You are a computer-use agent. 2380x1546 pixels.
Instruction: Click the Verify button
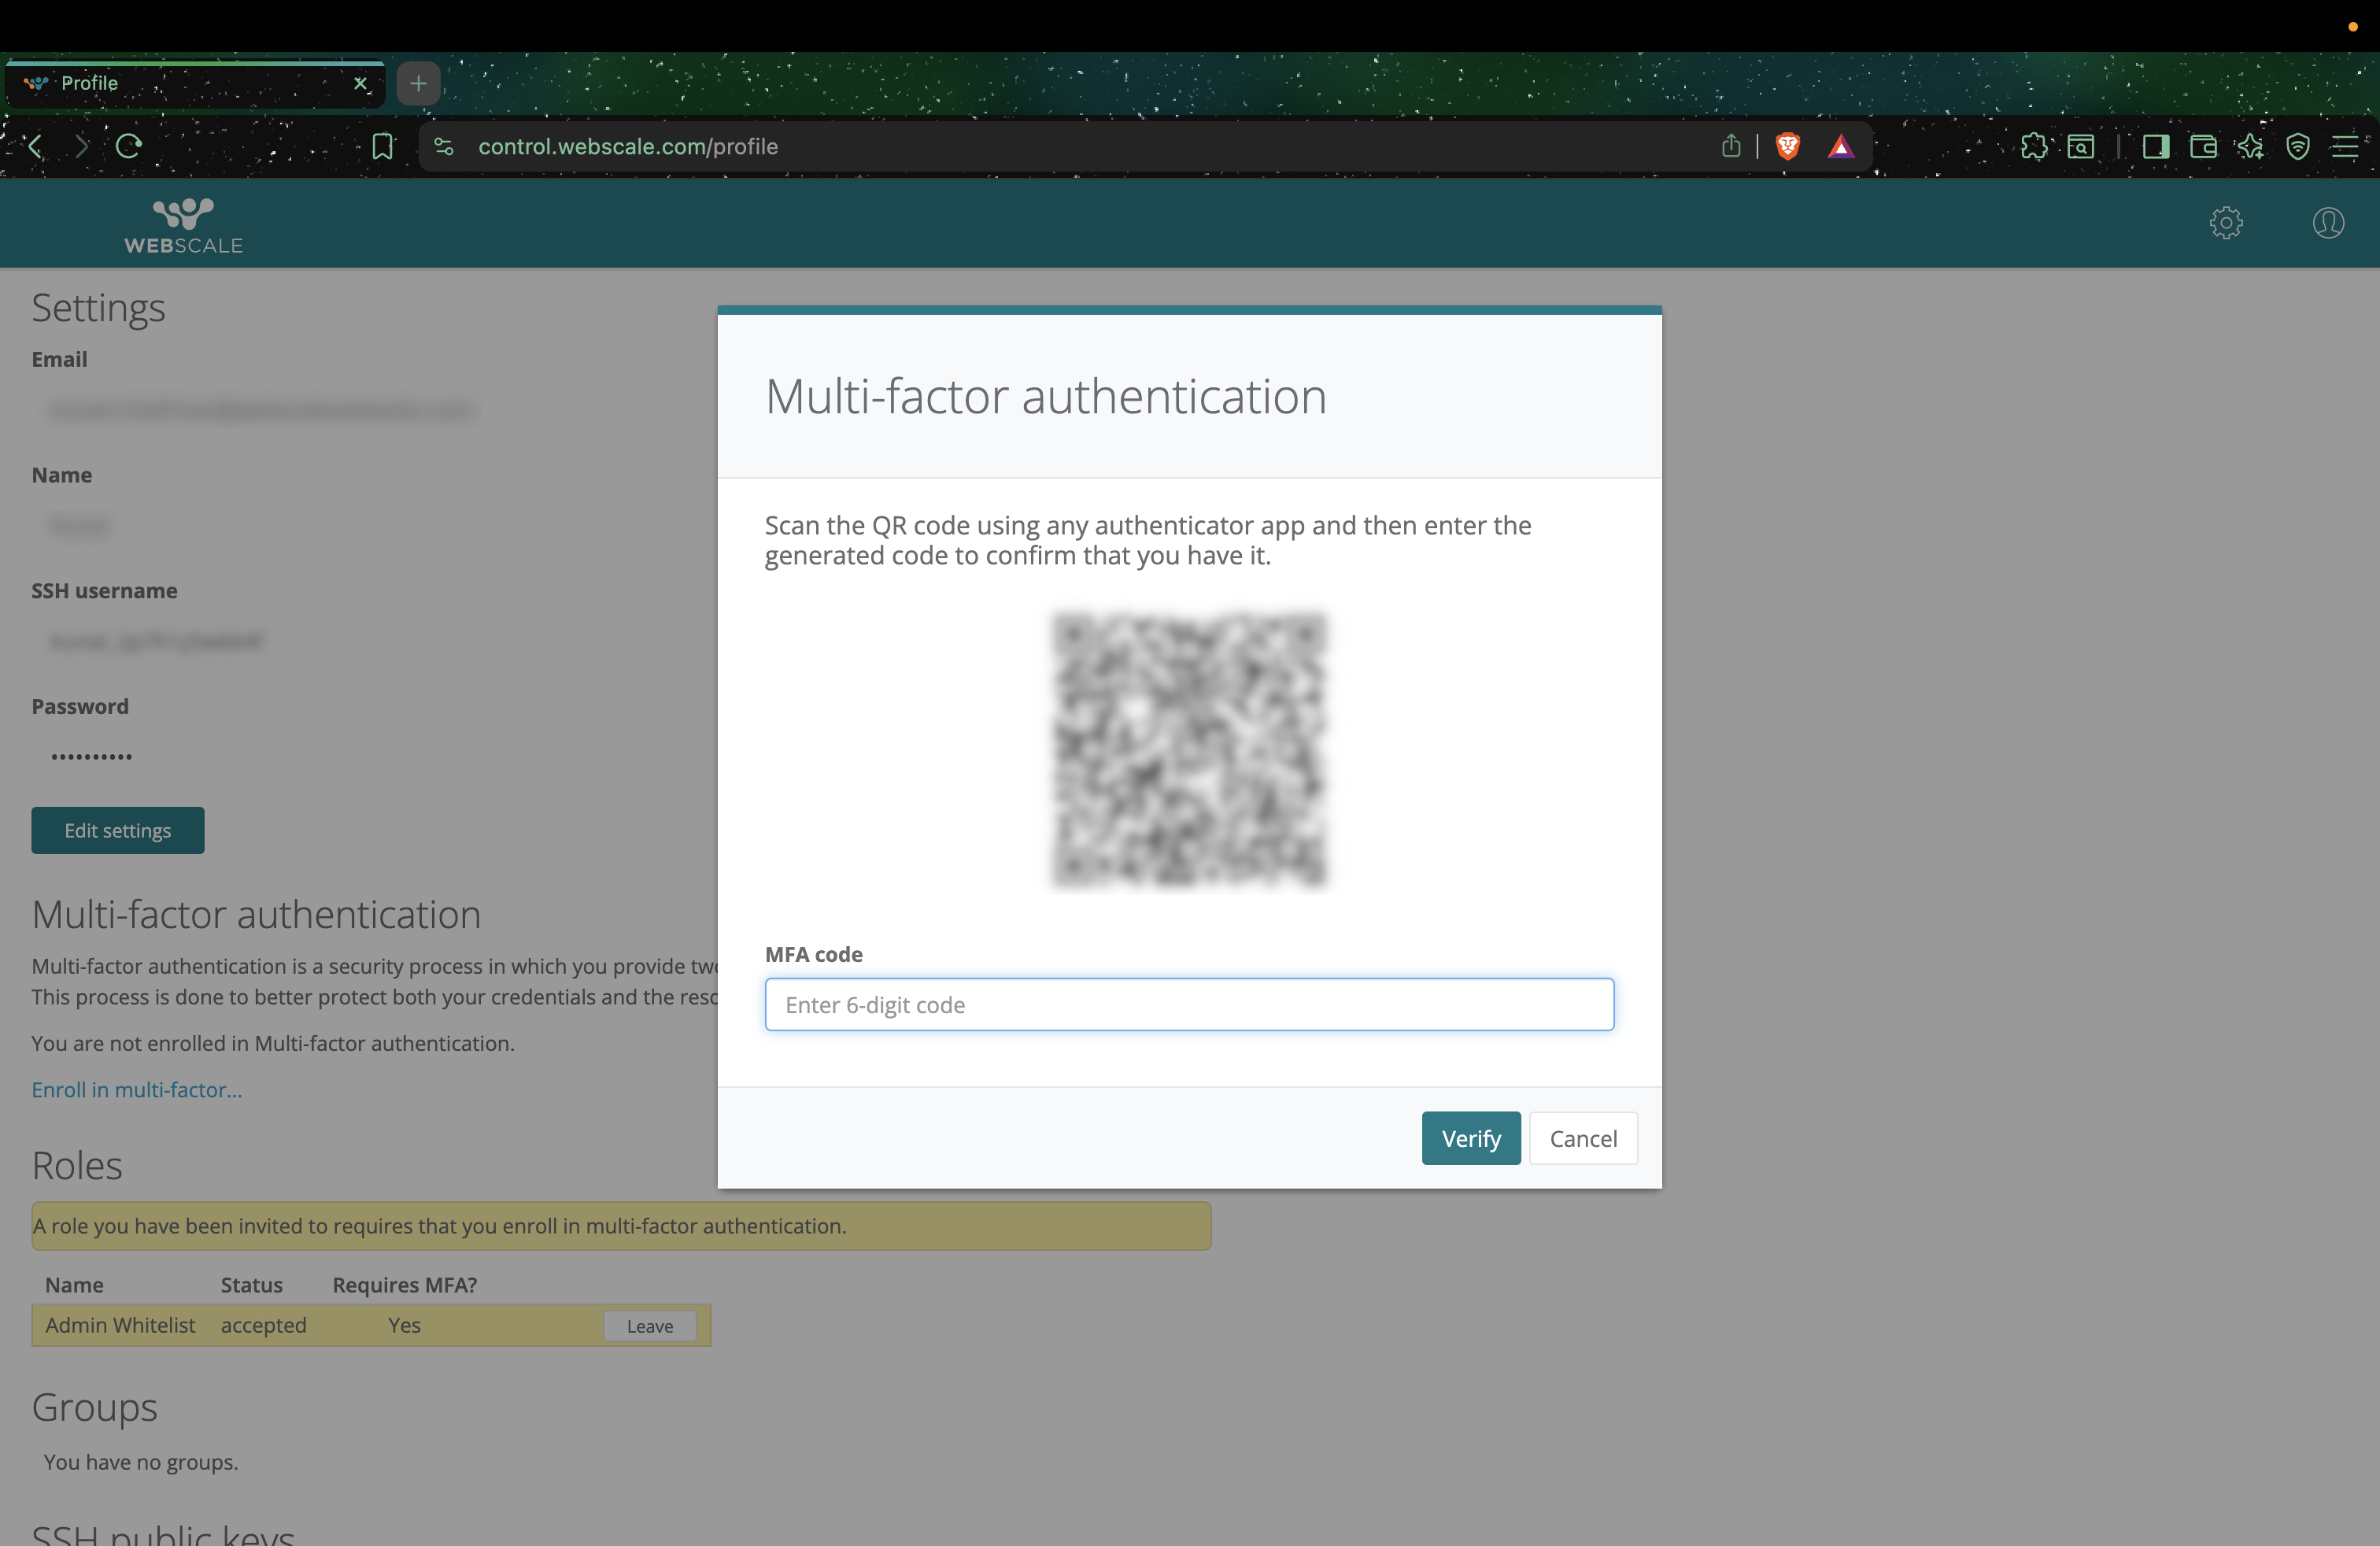pos(1471,1138)
